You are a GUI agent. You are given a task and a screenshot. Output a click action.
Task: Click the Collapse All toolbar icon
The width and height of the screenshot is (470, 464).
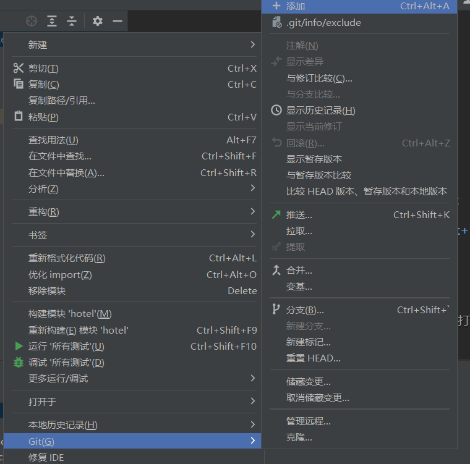[72, 21]
